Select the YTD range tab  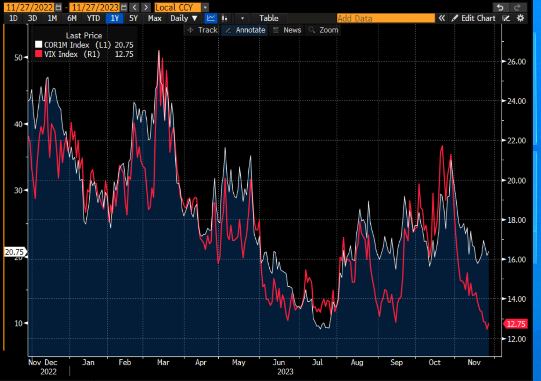pyautogui.click(x=93, y=18)
